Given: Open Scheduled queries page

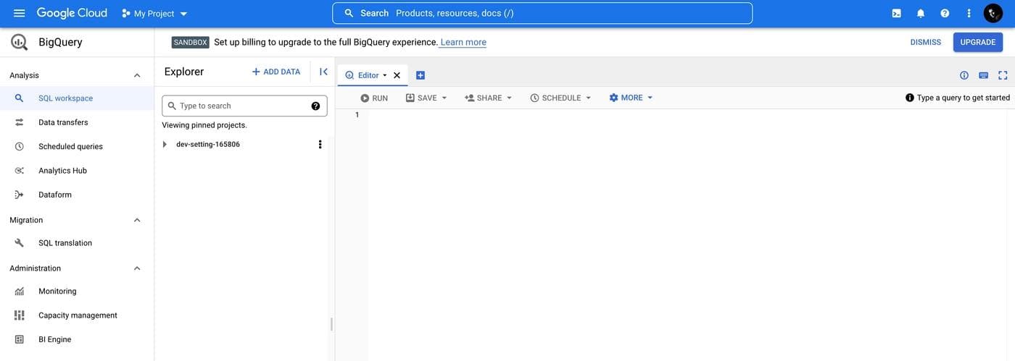Looking at the screenshot, I should [x=70, y=146].
